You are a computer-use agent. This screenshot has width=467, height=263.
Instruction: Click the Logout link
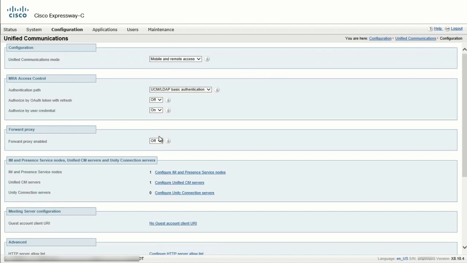pos(457,28)
